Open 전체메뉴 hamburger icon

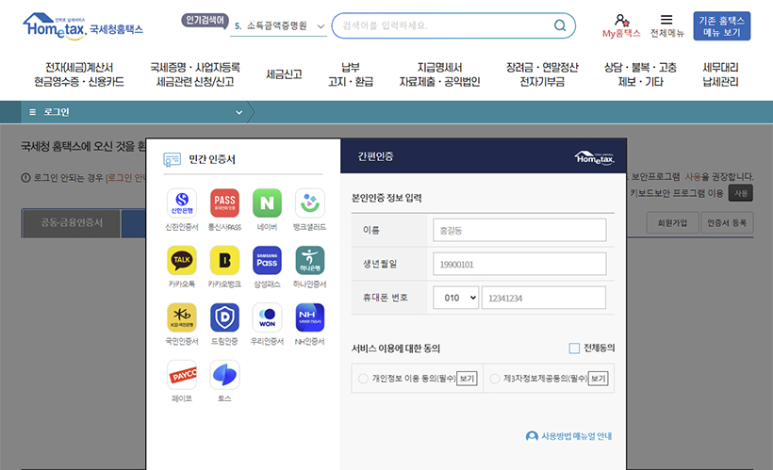[x=666, y=20]
